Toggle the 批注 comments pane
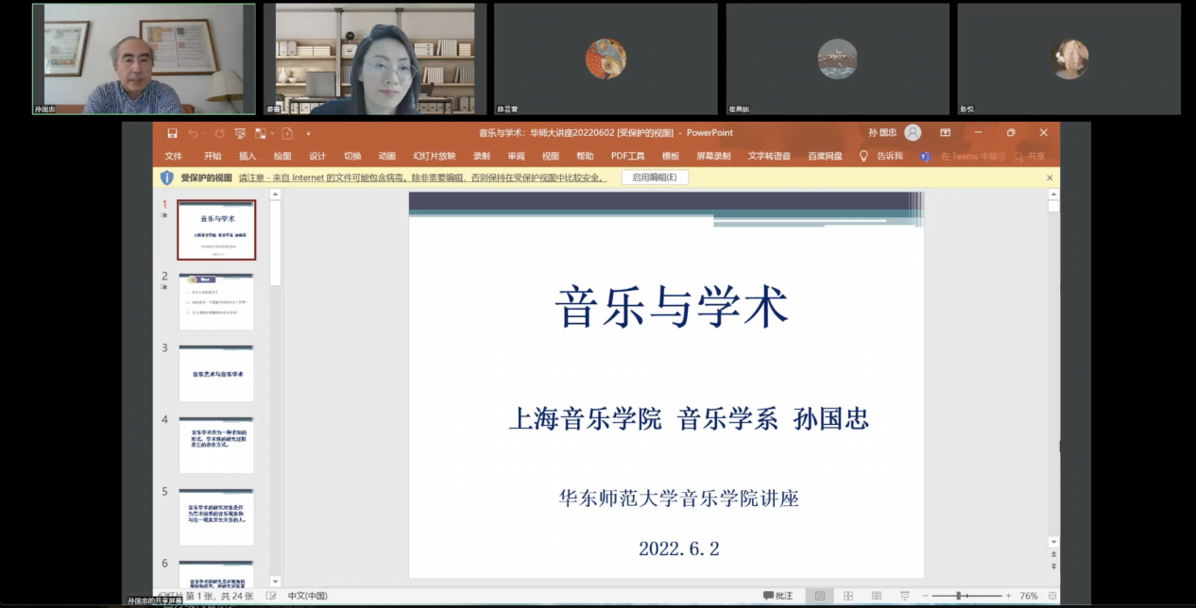Image resolution: width=1196 pixels, height=608 pixels. [x=778, y=596]
